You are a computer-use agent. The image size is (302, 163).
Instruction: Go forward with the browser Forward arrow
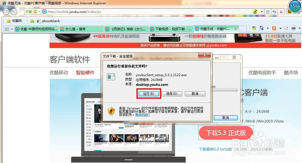pos(14,12)
